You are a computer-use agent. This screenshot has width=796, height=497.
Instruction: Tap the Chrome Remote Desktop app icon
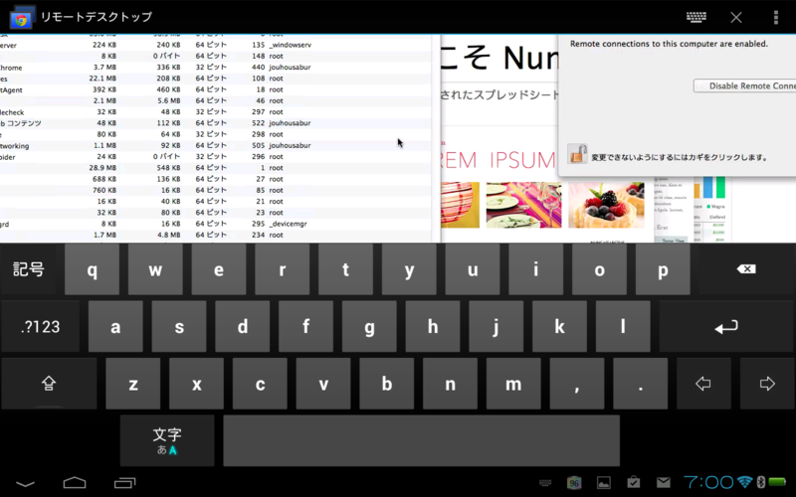[21, 17]
